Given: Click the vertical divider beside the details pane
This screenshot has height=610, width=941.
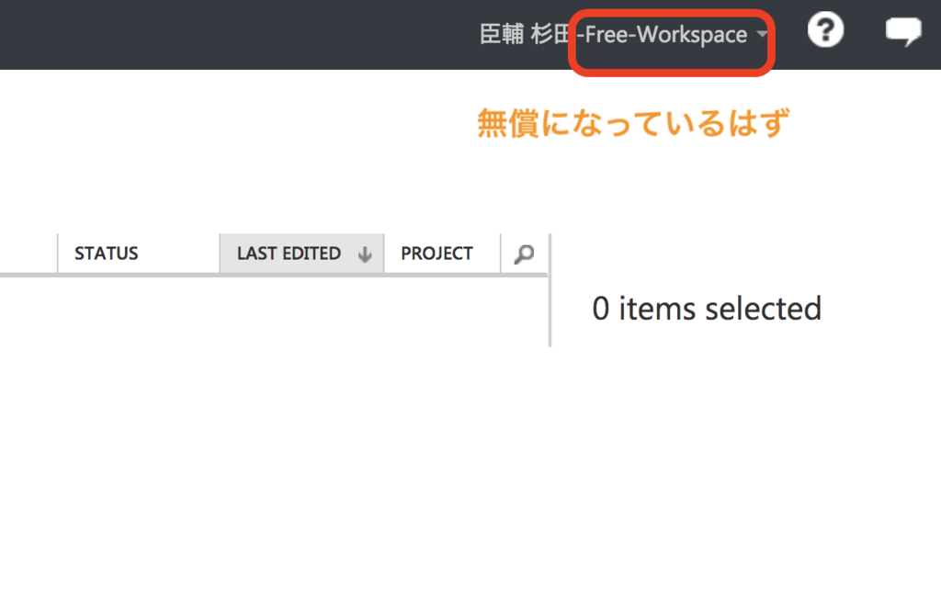Looking at the screenshot, I should click(x=550, y=290).
